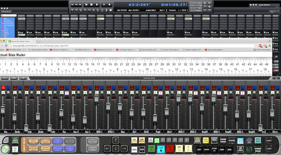281x155 pixels.
Task: Toggle the lit mute button on the MIDI-3 channel
Action: [x=196, y=93]
